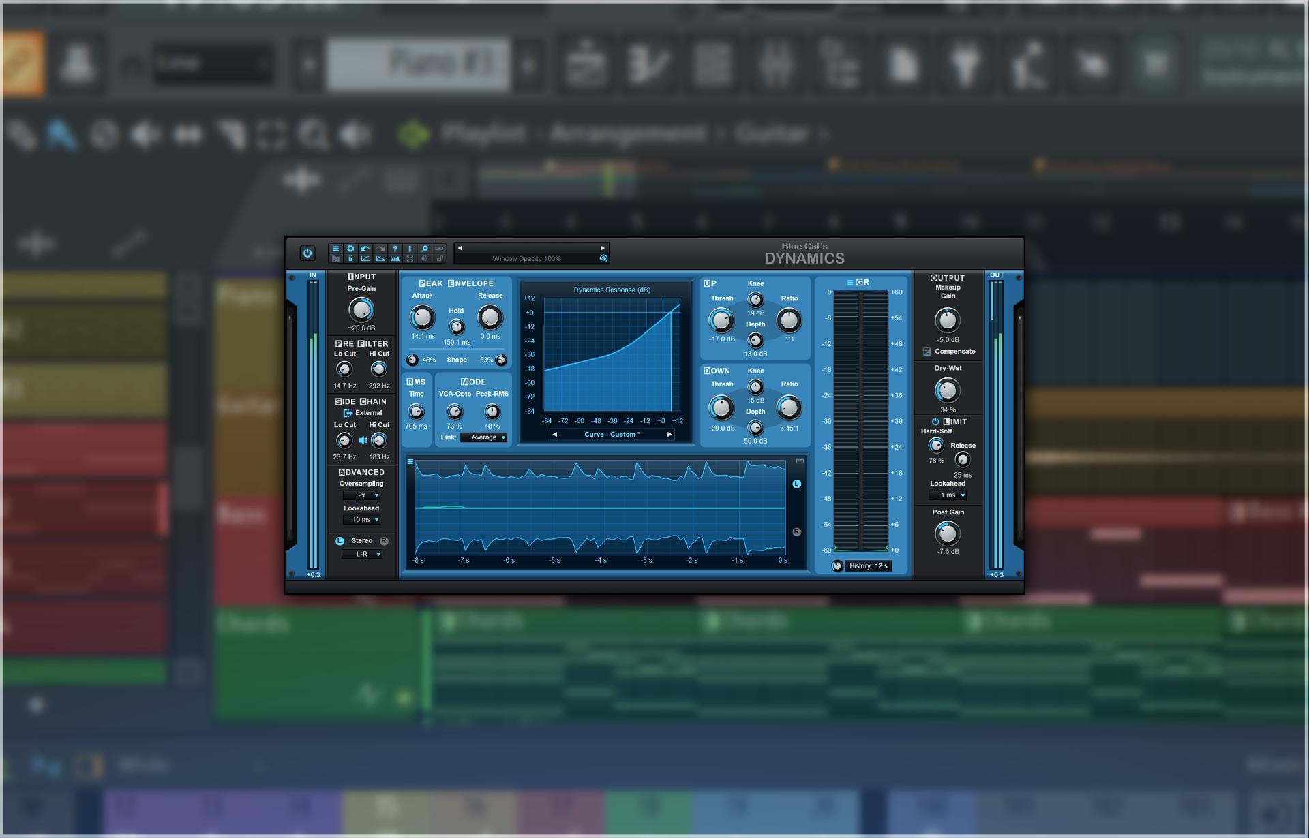Click the MIDI globe icon in second toolbar row
The image size is (1309, 838).
[x=425, y=259]
